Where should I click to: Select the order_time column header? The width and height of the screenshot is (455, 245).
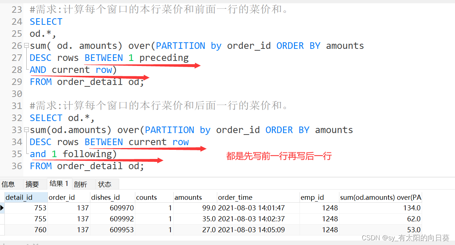tap(258, 197)
